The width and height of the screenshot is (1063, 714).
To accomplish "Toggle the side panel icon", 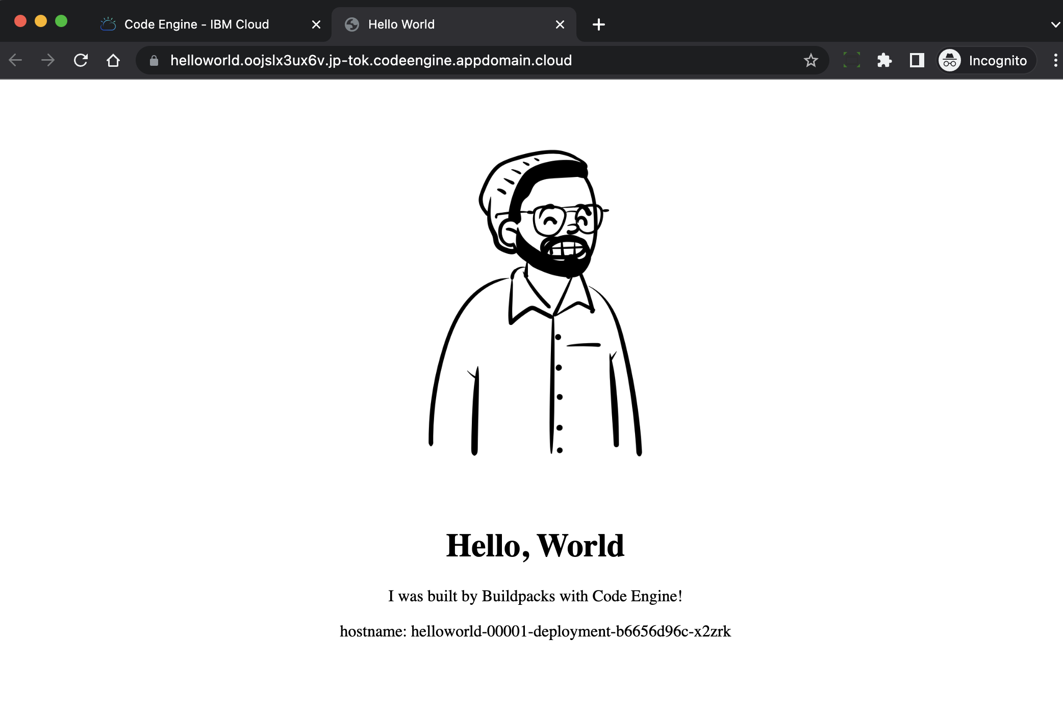I will click(x=917, y=60).
